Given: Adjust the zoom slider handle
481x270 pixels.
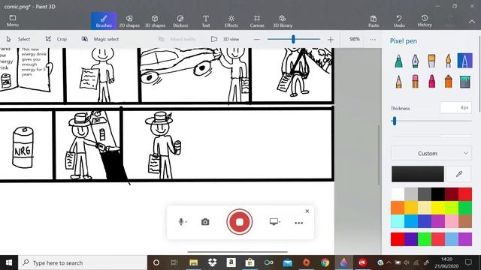Looking at the screenshot, I should point(293,39).
